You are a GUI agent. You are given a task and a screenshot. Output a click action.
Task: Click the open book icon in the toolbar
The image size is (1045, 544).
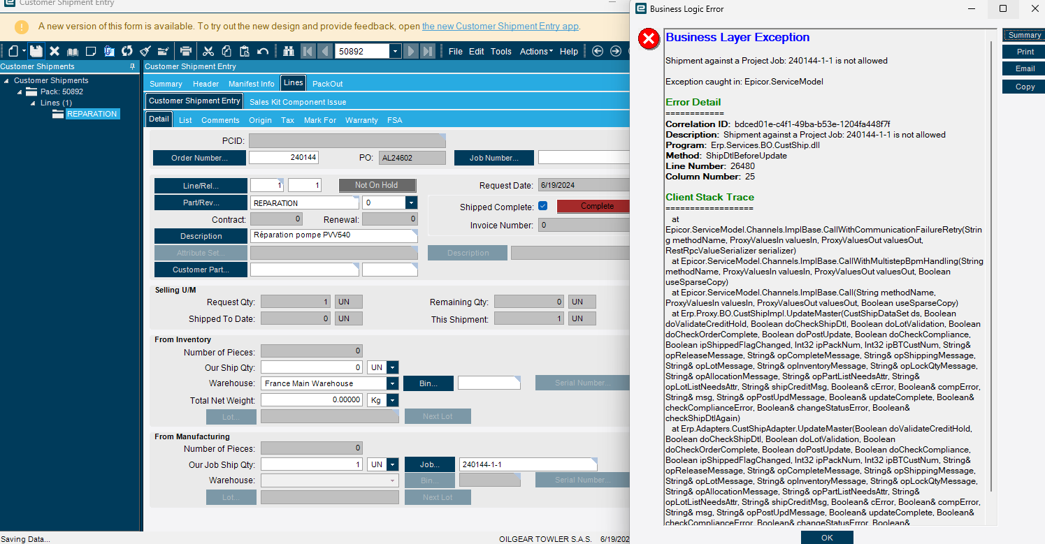73,51
